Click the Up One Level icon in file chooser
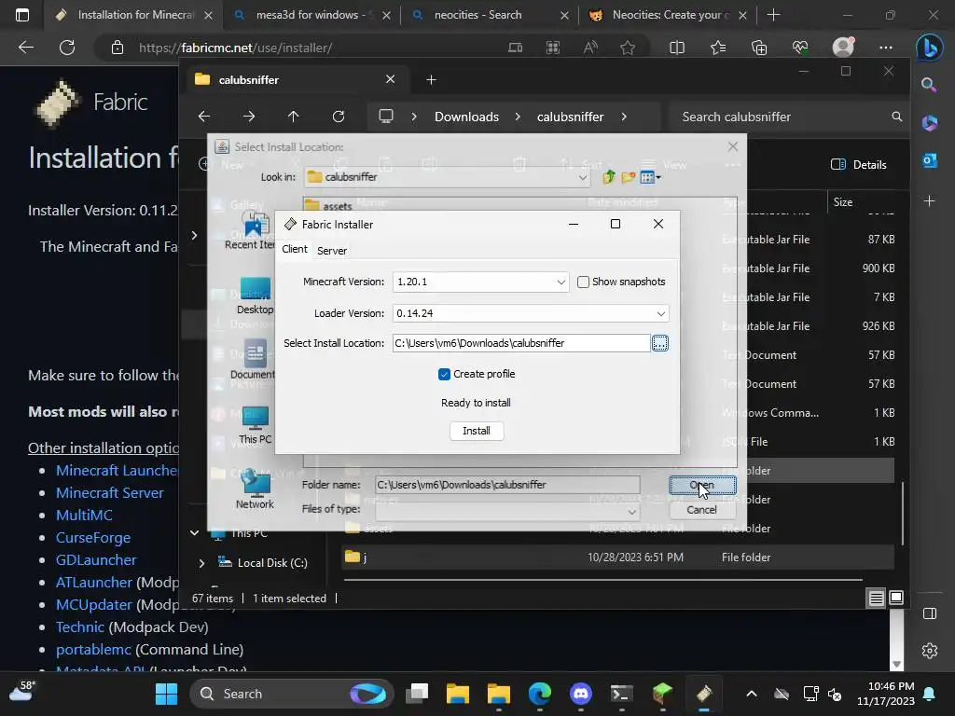 (608, 177)
